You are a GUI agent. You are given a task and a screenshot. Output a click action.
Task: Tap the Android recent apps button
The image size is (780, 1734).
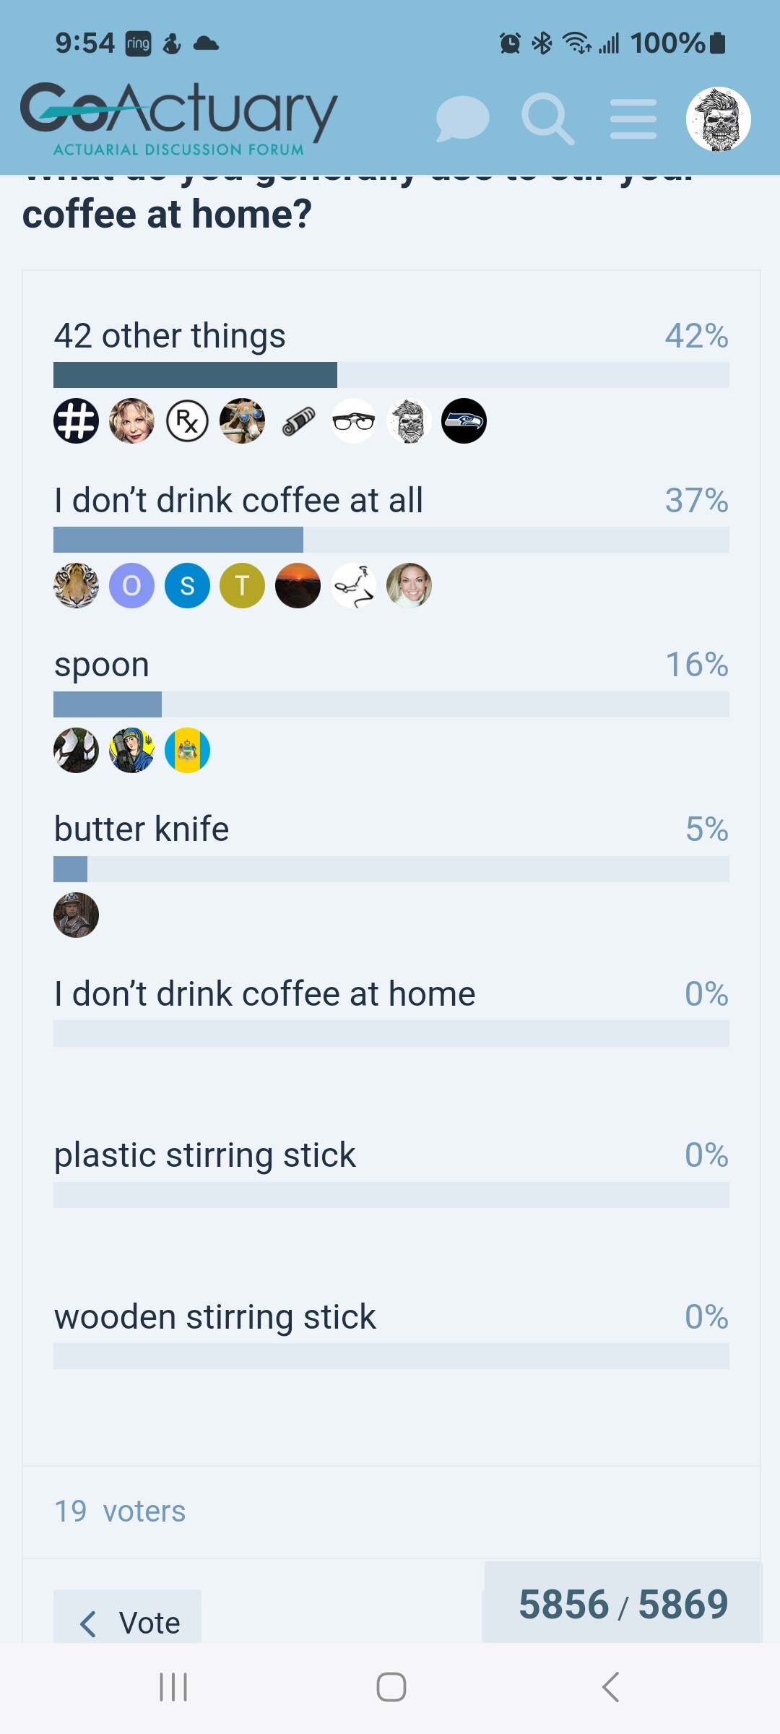pyautogui.click(x=173, y=1687)
